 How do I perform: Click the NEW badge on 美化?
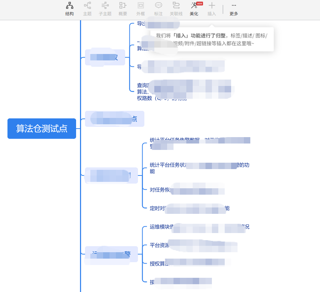coord(199,4)
